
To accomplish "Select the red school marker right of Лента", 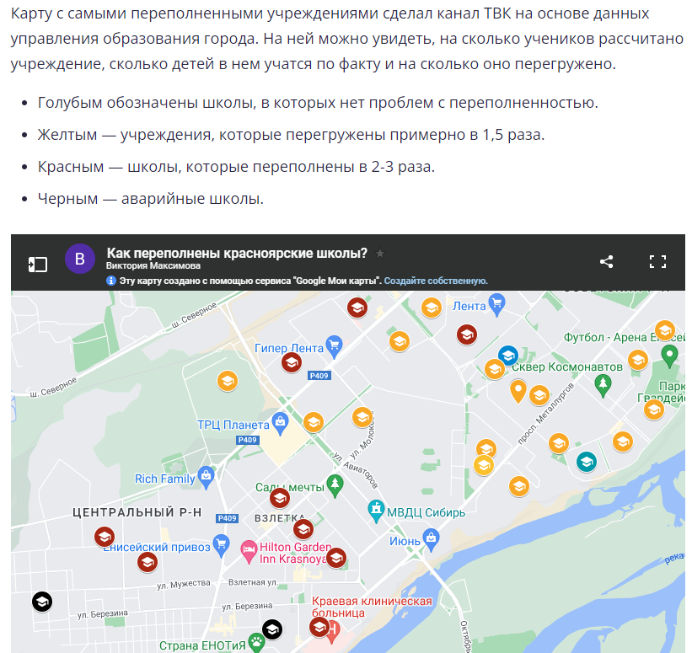I will click(x=467, y=335).
